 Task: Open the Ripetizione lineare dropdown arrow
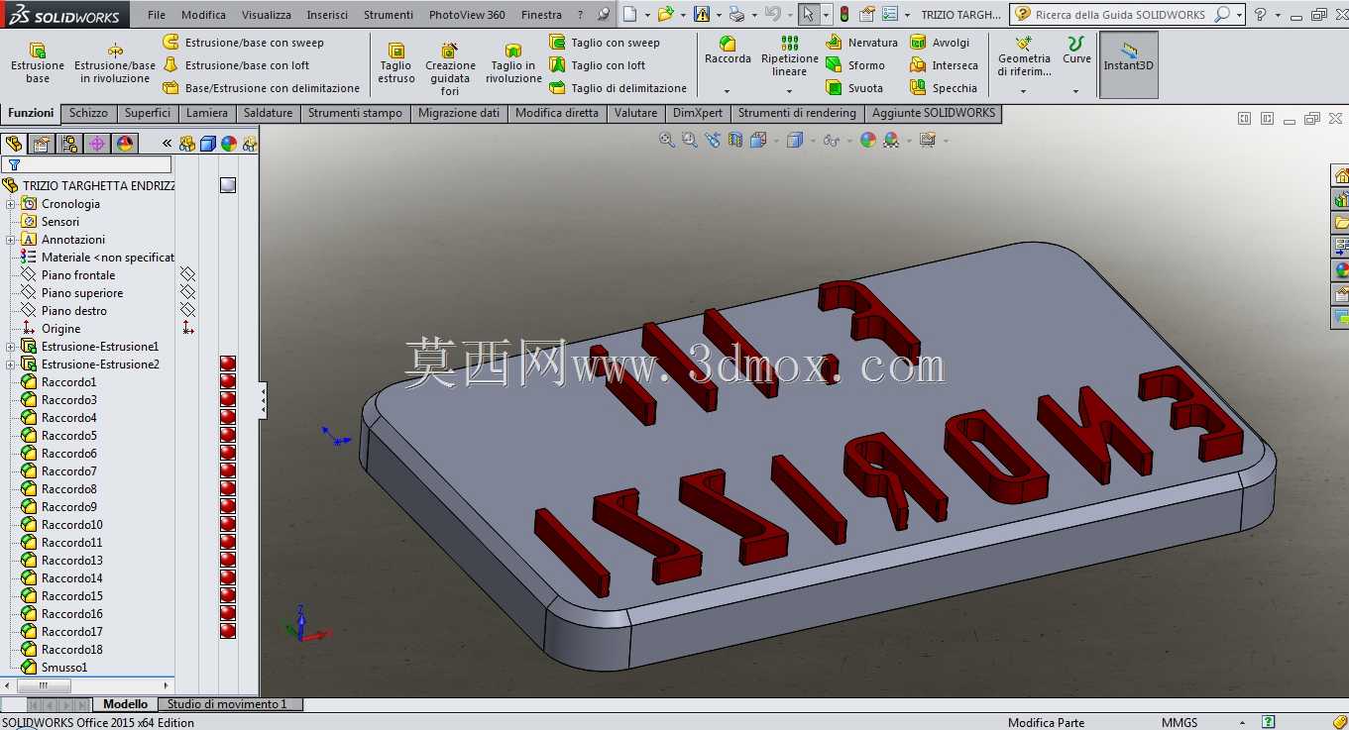coord(790,91)
